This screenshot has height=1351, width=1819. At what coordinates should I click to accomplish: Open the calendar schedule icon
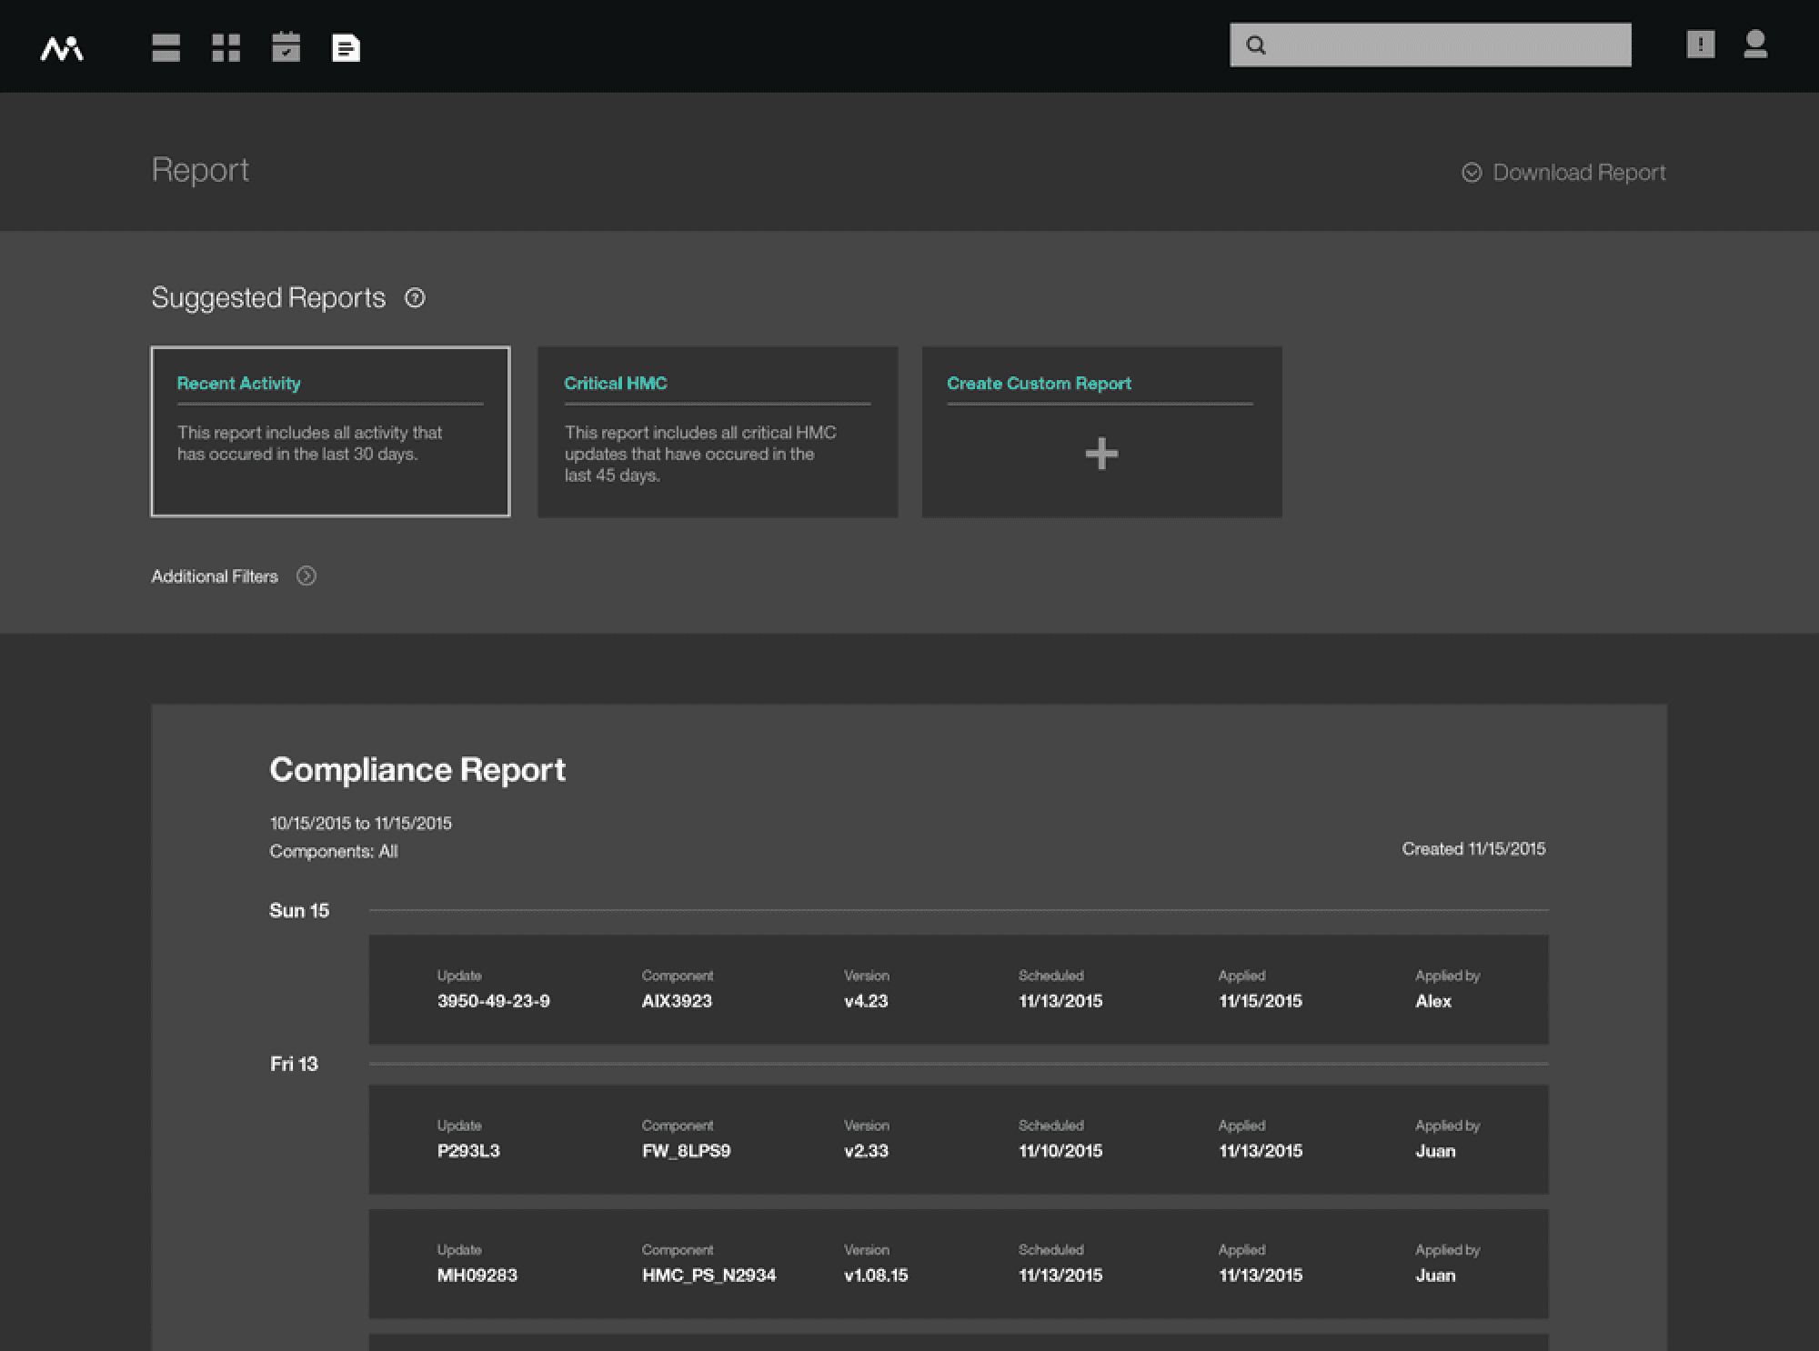[x=286, y=47]
